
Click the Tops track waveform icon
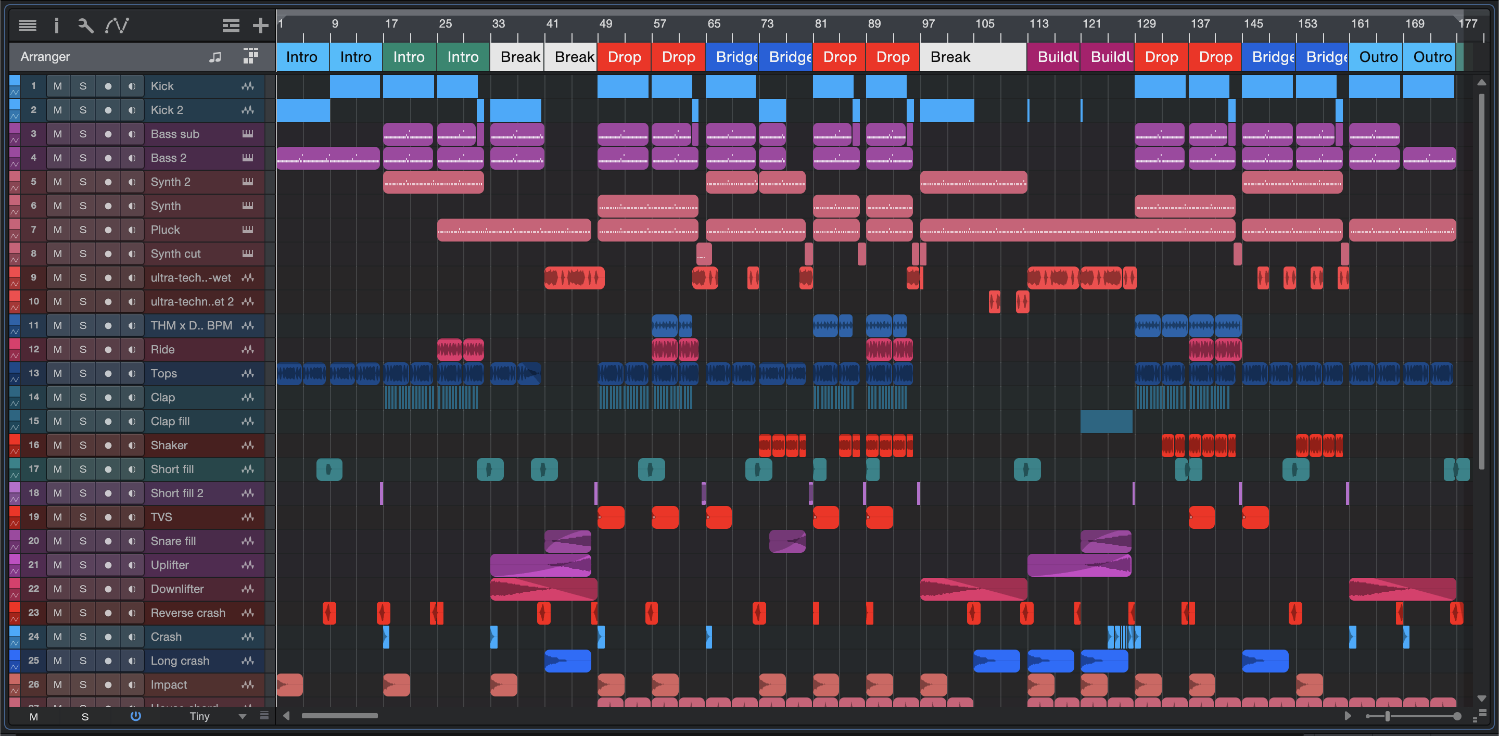(248, 374)
